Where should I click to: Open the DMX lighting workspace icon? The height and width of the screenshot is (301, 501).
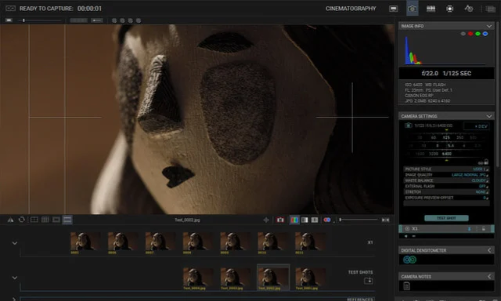click(x=449, y=9)
